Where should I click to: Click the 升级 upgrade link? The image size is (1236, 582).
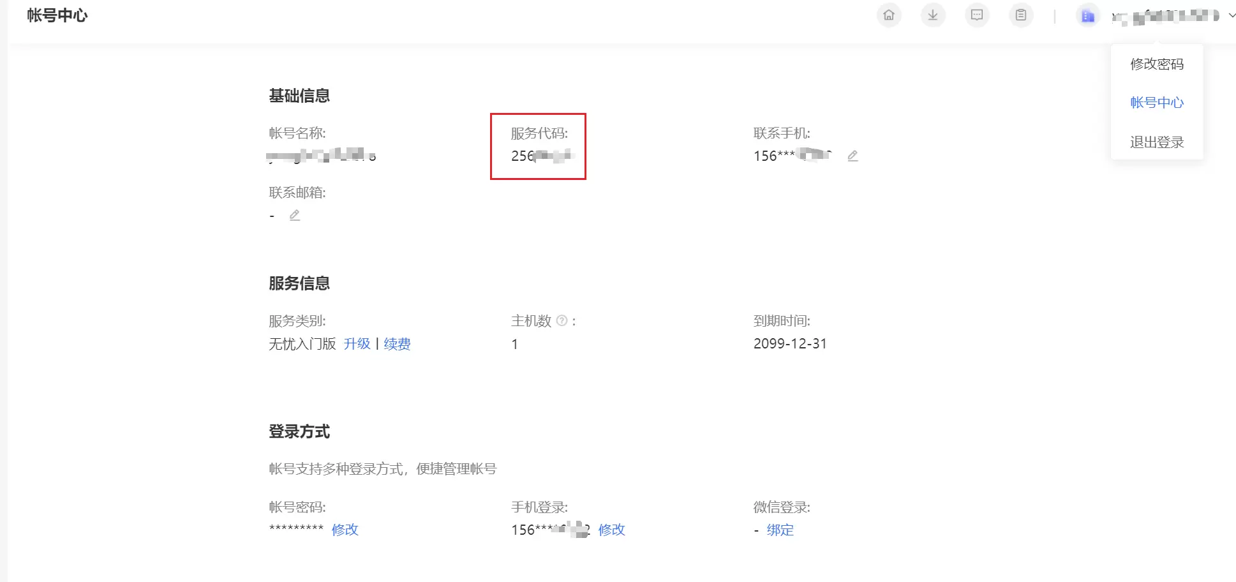pyautogui.click(x=357, y=344)
